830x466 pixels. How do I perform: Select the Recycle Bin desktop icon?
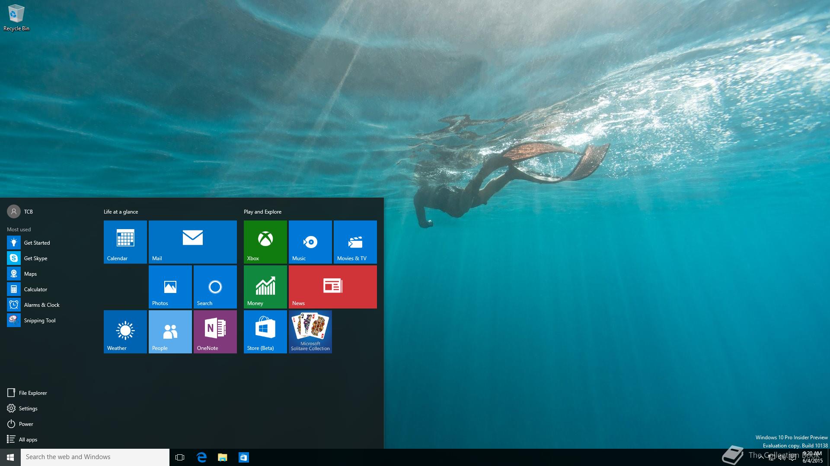tap(16, 18)
